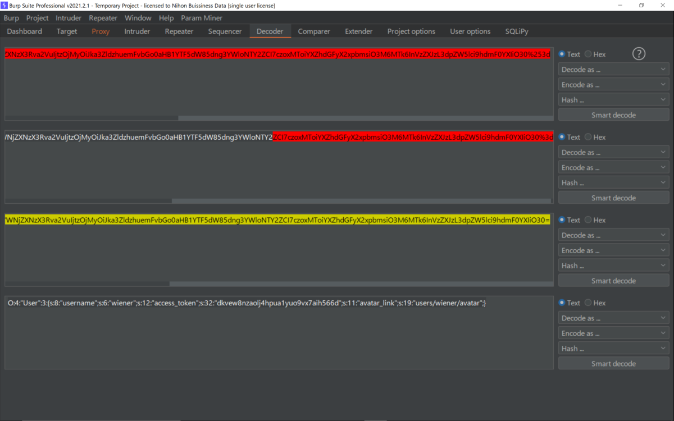The image size is (674, 421).
Task: Switch to the Extender tab
Action: pyautogui.click(x=359, y=31)
